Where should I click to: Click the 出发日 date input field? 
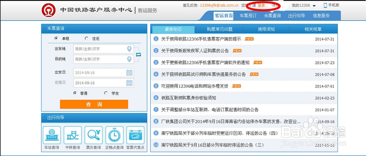[104, 73]
